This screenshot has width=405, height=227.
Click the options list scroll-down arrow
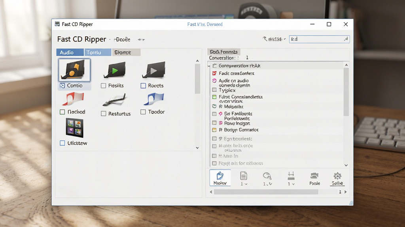(346, 165)
